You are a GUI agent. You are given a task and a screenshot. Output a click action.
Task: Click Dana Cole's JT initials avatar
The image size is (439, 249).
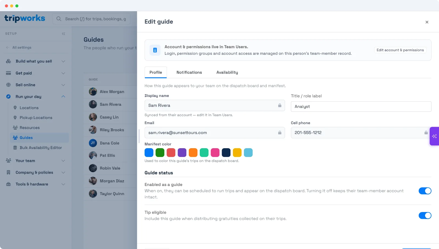point(93,143)
